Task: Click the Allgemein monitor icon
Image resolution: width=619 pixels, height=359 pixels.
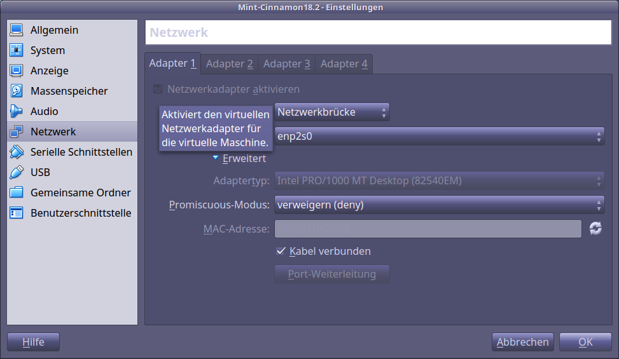Action: pos(17,30)
